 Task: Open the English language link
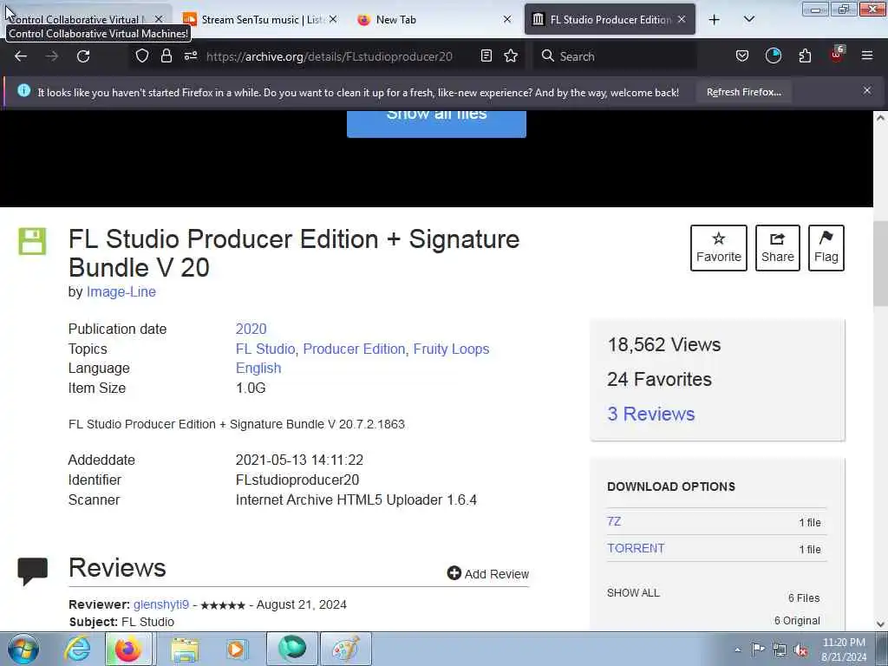[258, 368]
